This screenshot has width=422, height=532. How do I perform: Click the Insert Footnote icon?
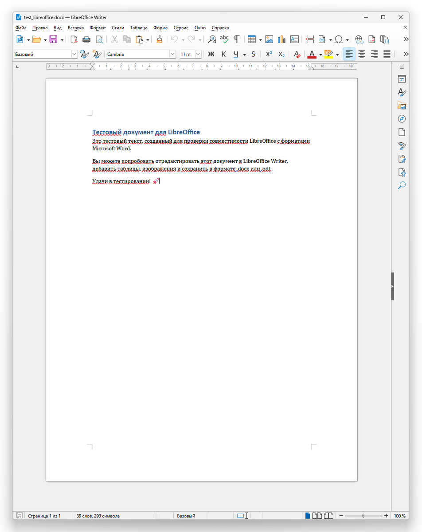[372, 39]
